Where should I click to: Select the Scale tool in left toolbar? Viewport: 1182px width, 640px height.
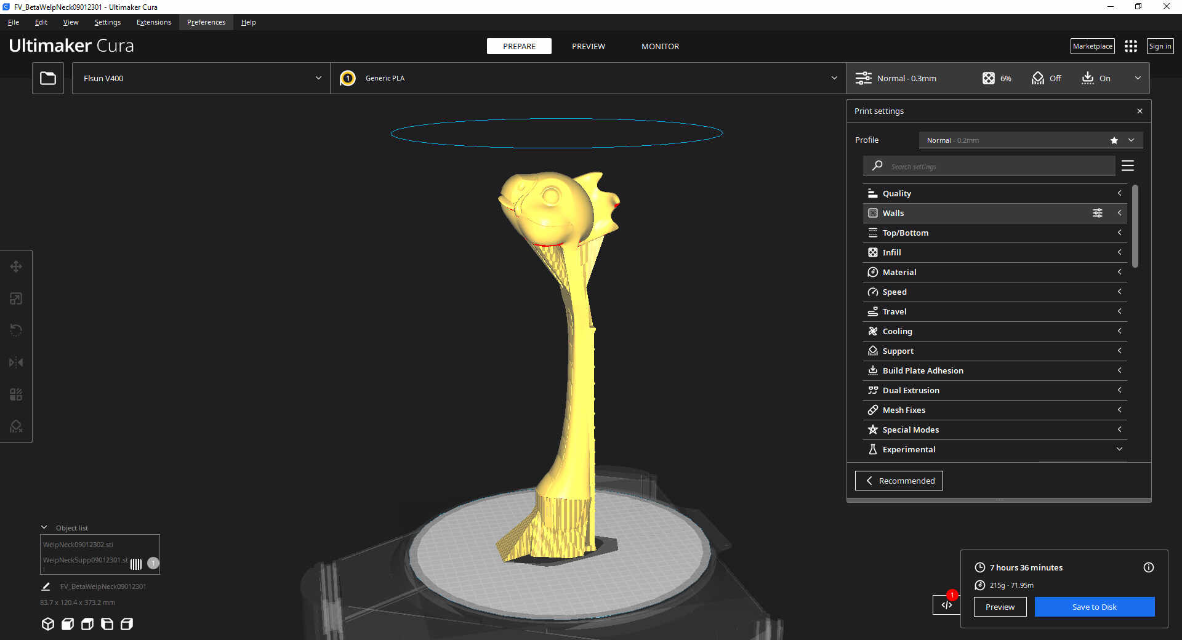(16, 298)
